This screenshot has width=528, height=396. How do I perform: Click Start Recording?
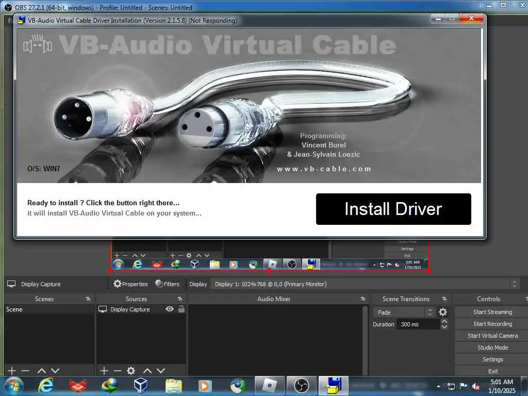492,324
